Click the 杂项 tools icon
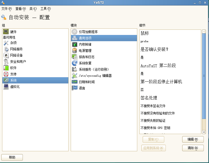This screenshot has width=209, height=163. click(x=6, y=43)
